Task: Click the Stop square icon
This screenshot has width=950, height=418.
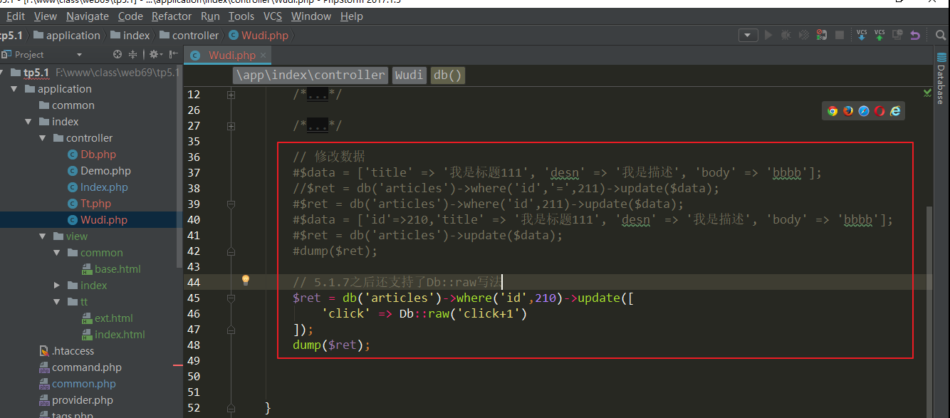Action: pyautogui.click(x=840, y=35)
